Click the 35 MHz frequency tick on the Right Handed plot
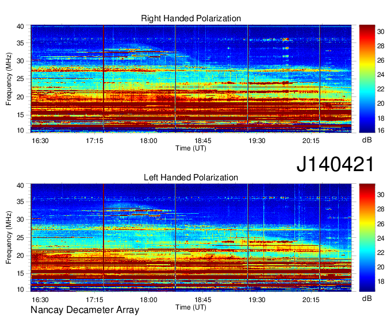This screenshot has height=317, width=391. pos(20,43)
